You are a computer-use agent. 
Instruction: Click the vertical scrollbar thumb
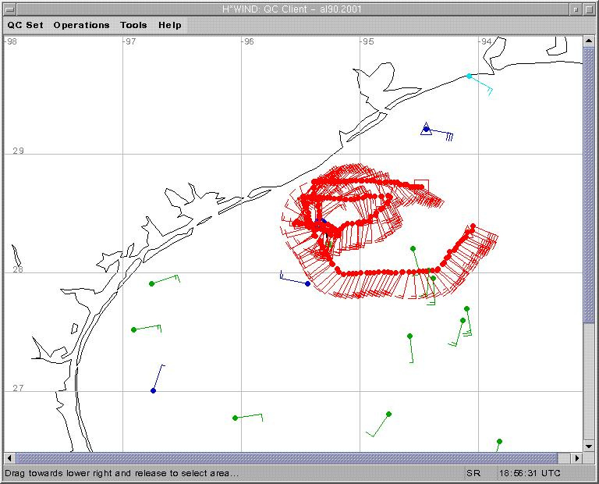click(x=589, y=187)
